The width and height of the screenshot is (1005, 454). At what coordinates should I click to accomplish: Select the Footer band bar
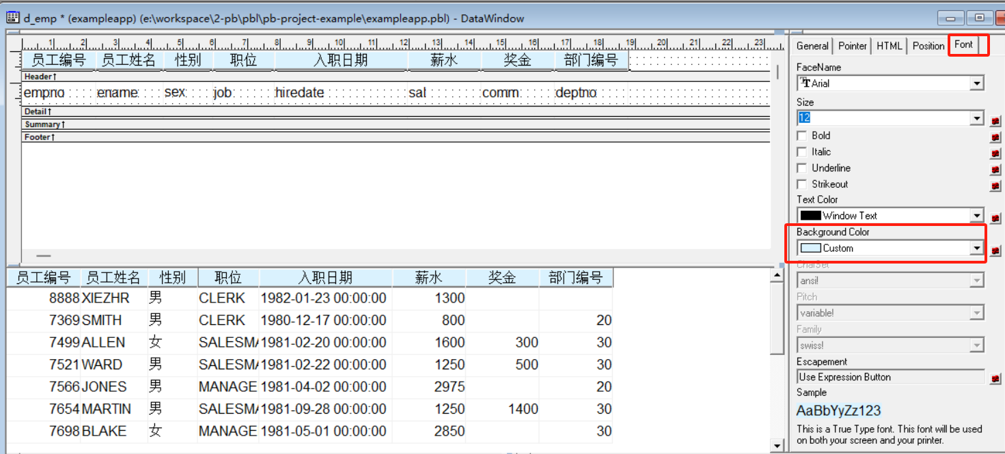coord(396,137)
